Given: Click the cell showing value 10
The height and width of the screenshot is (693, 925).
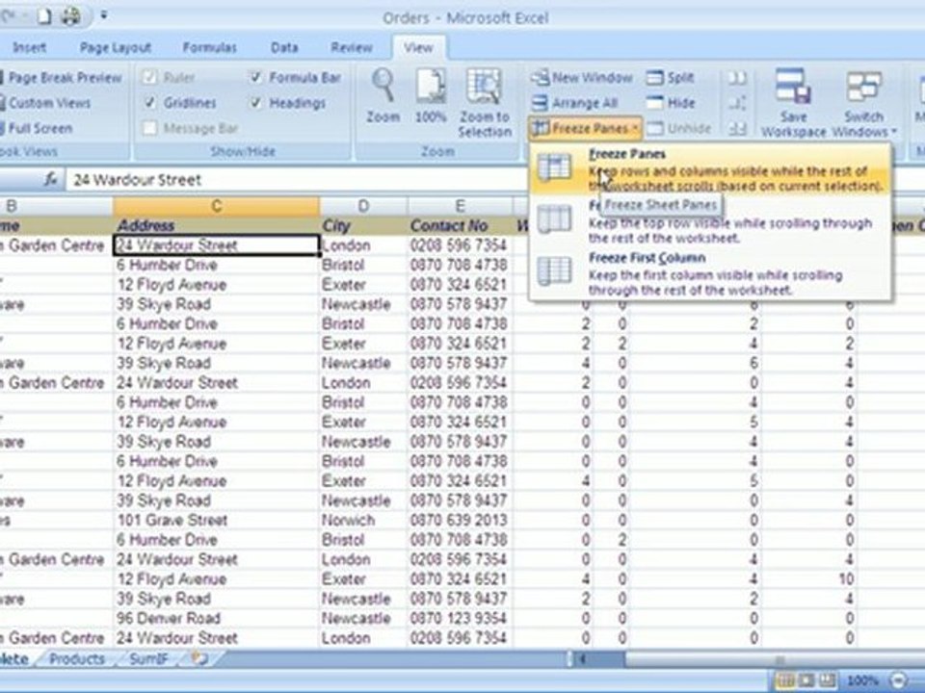Looking at the screenshot, I should click(x=809, y=579).
